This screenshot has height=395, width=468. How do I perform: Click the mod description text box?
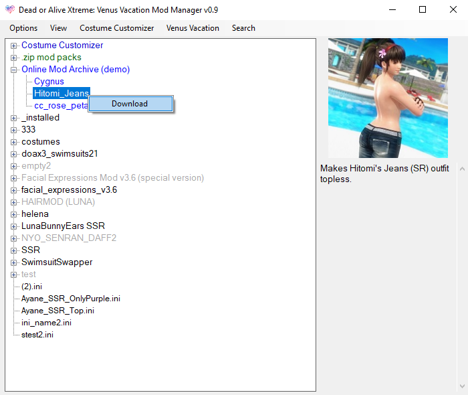click(388, 277)
